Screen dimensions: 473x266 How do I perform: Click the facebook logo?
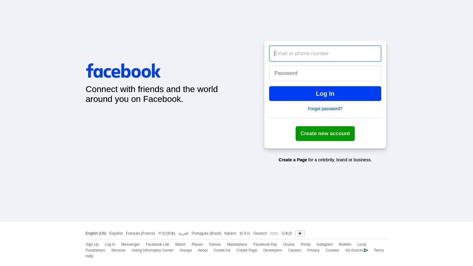coord(123,71)
